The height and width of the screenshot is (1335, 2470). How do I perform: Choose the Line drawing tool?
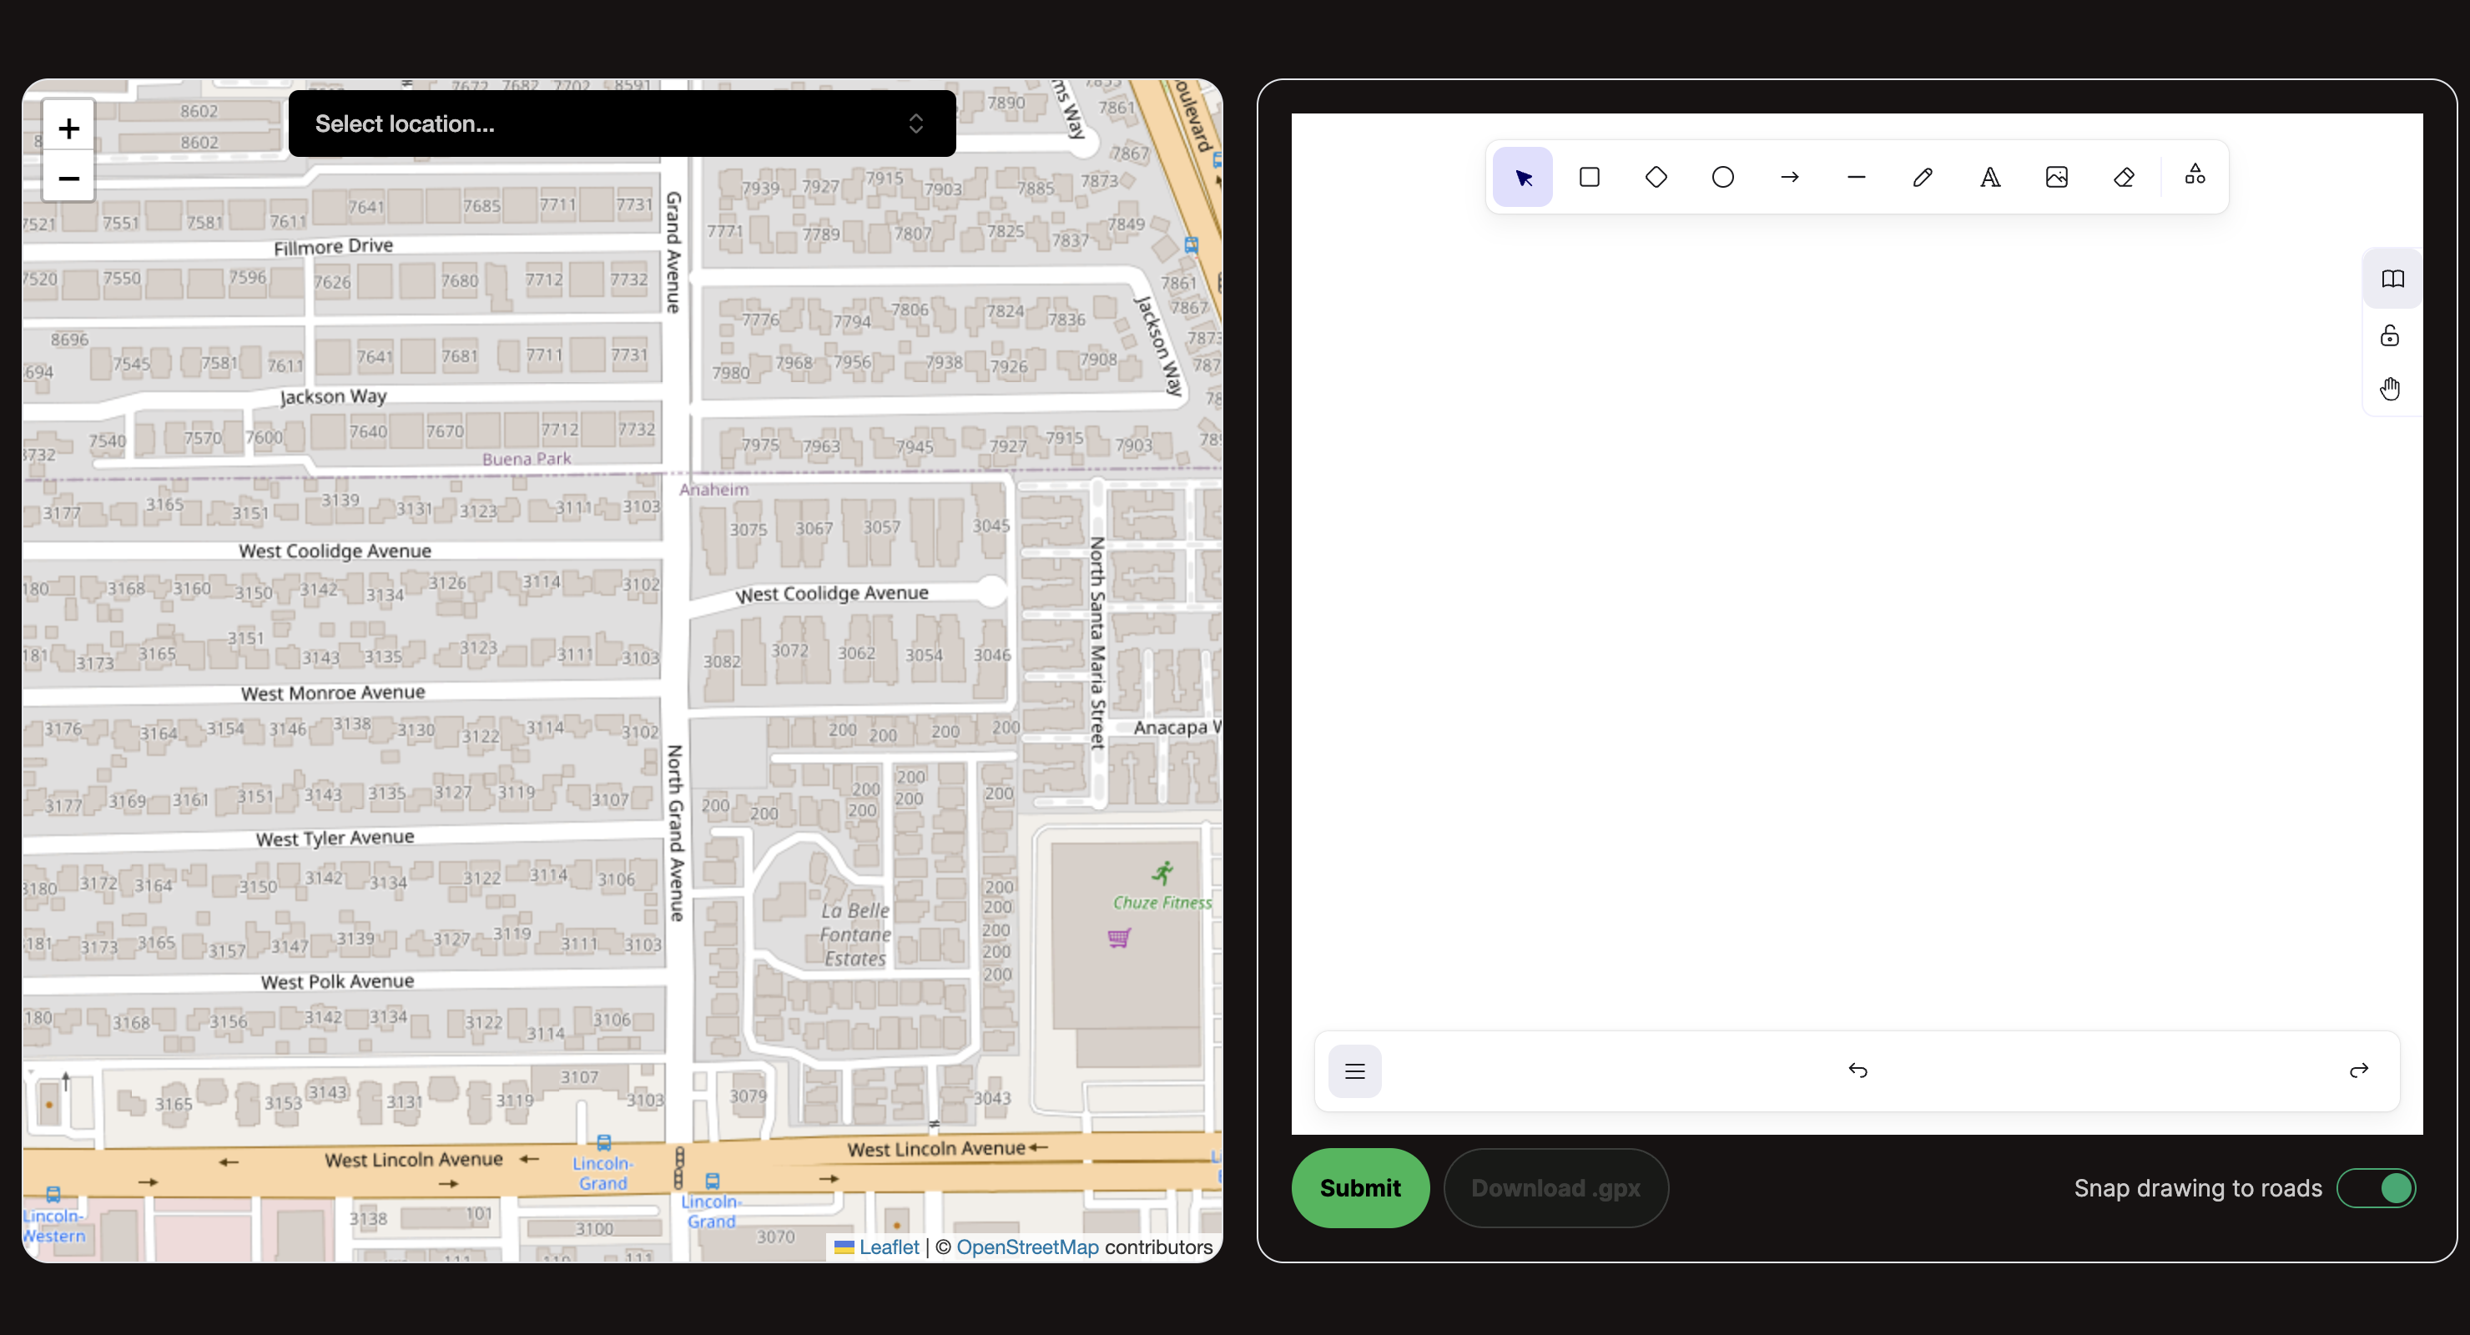[x=1855, y=178]
